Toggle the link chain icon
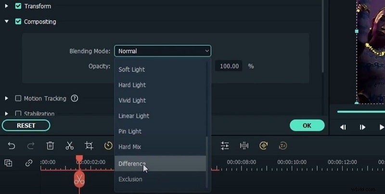Viewport: 385px width, 194px height. 29,163
